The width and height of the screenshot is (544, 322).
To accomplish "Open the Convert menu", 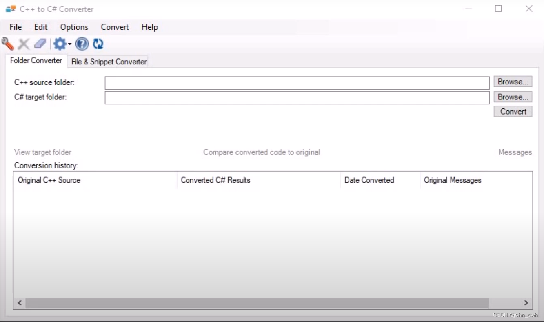I will (x=114, y=27).
